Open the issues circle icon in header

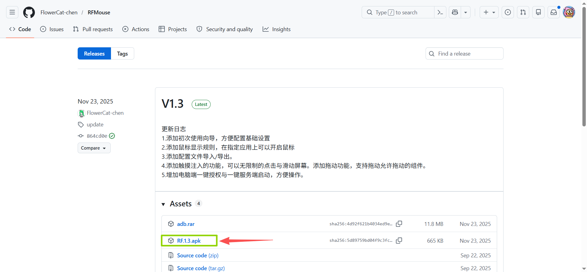[x=508, y=12]
